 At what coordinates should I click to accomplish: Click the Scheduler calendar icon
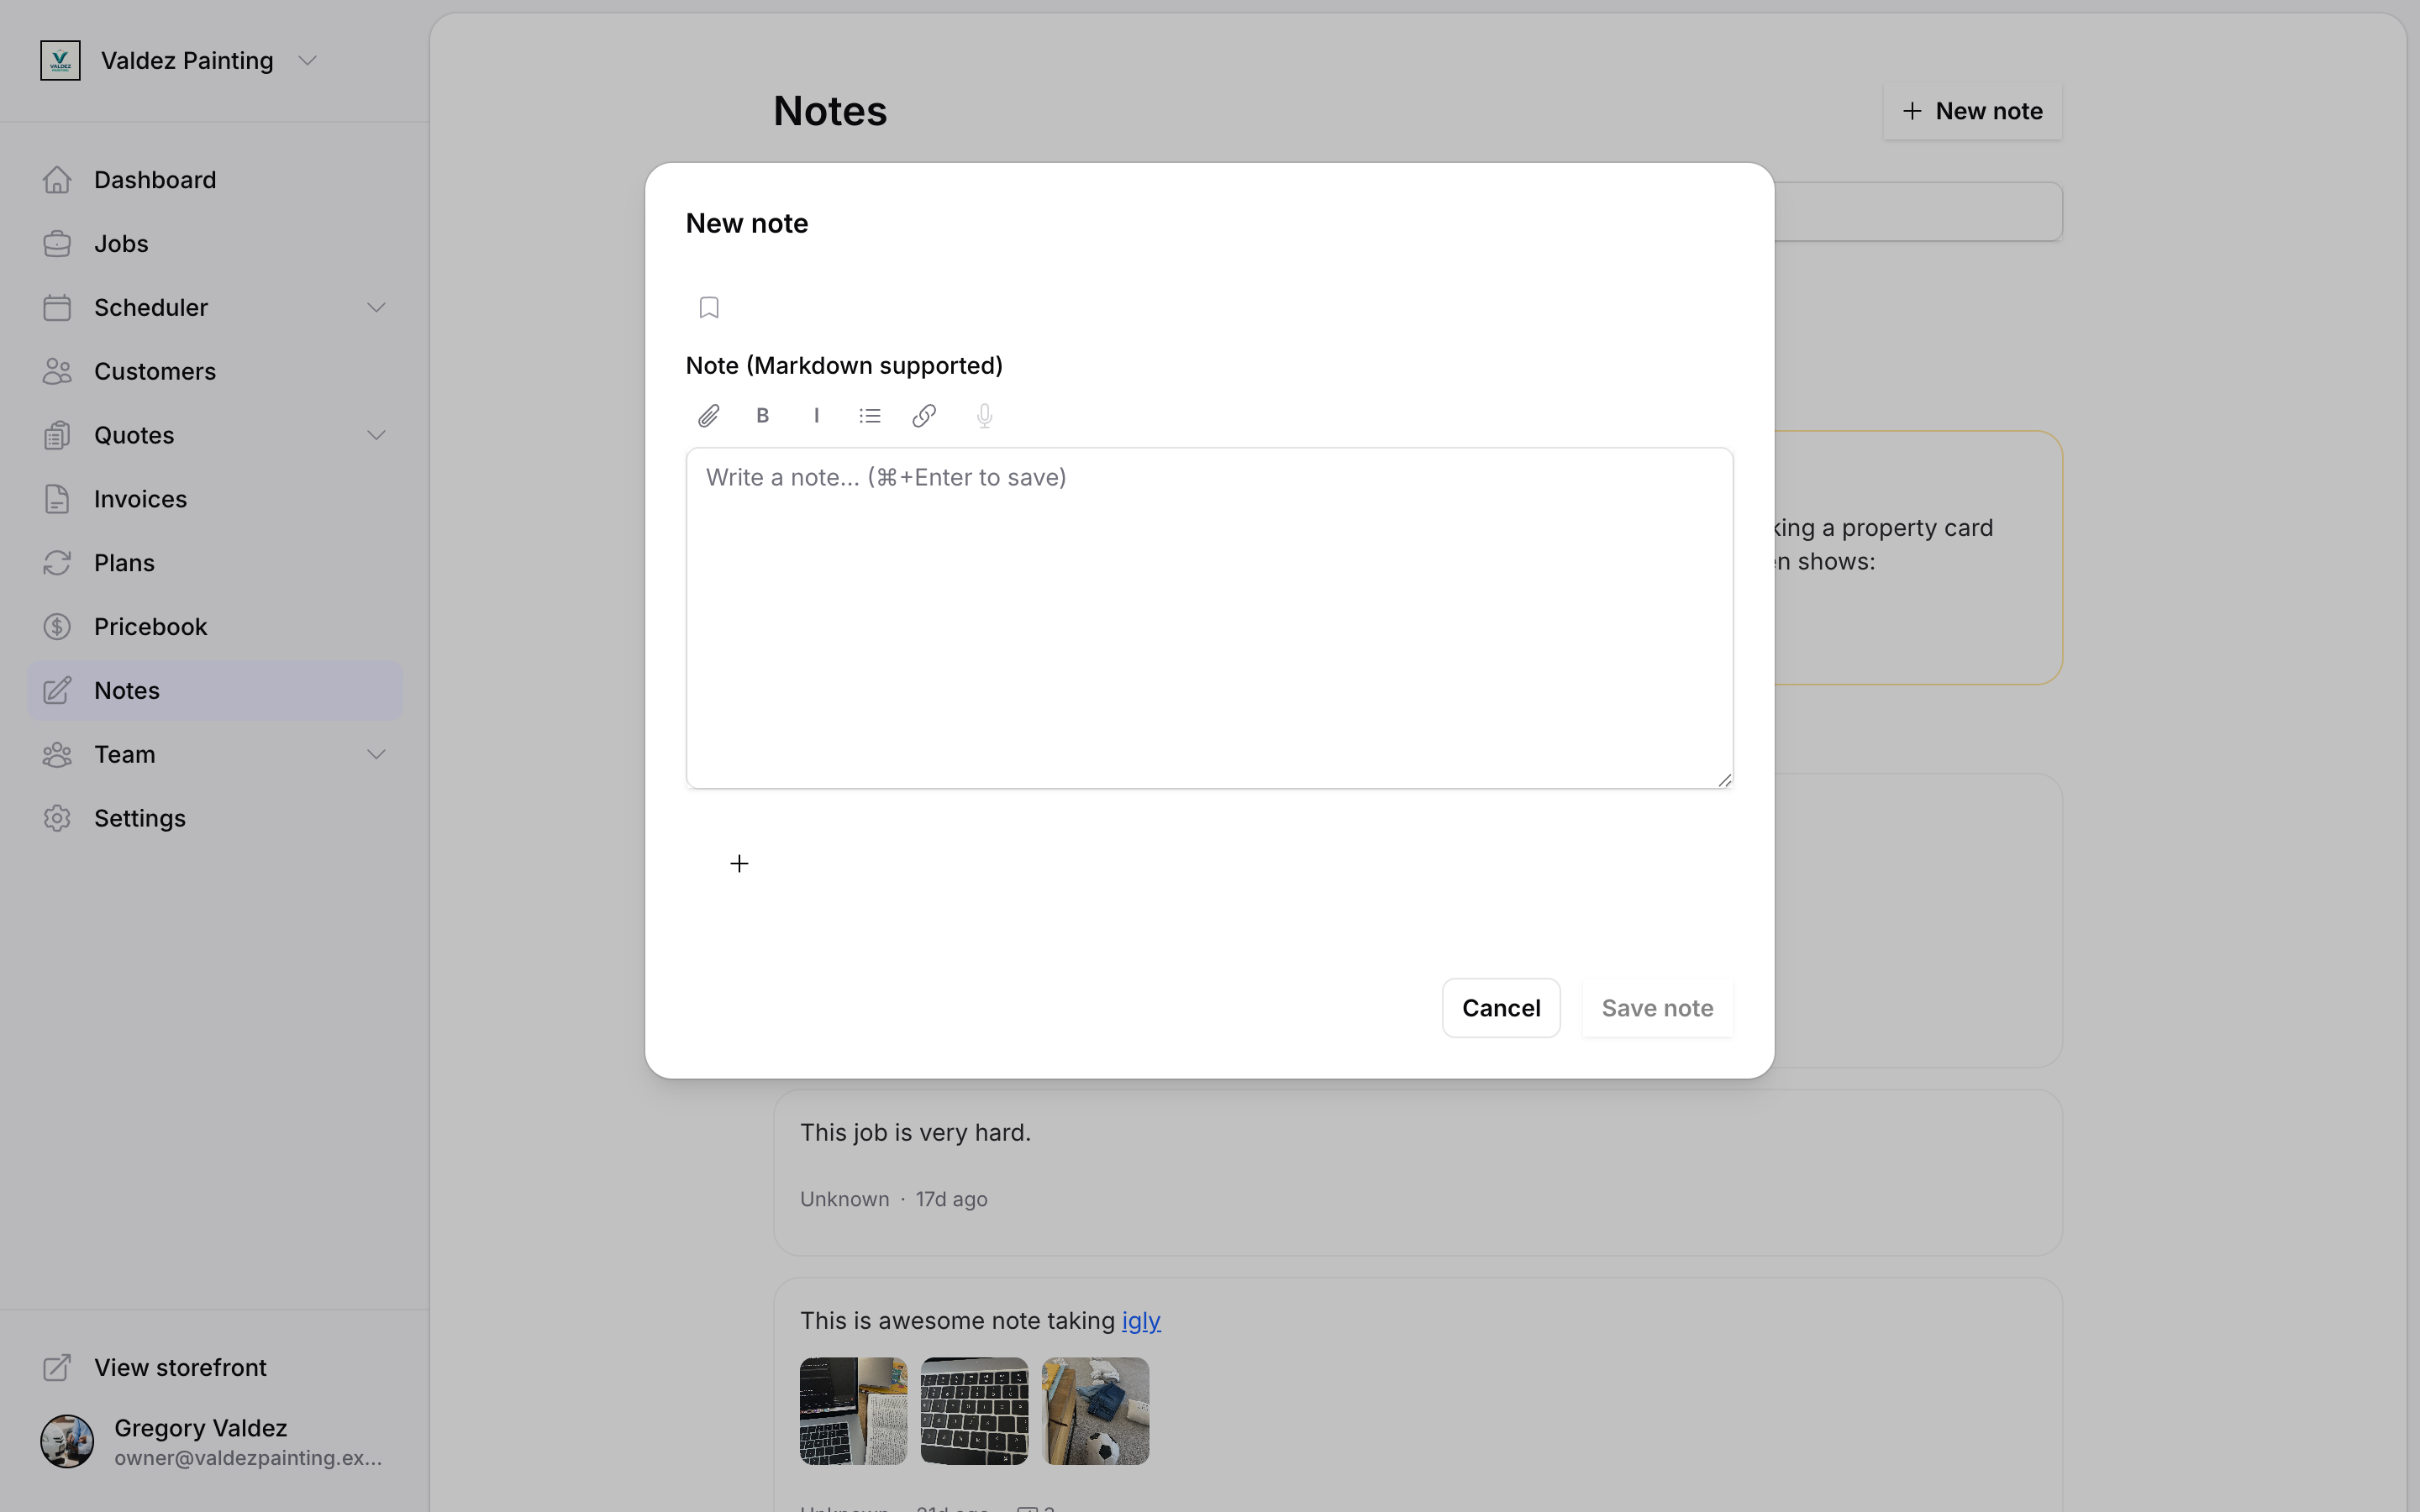coord(57,308)
